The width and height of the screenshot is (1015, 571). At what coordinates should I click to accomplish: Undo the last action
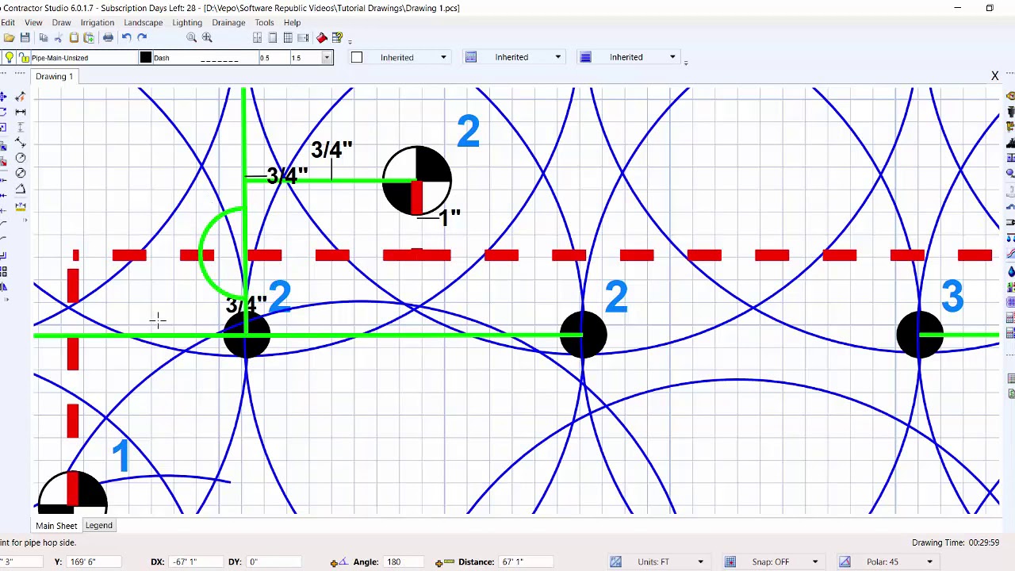coord(126,38)
